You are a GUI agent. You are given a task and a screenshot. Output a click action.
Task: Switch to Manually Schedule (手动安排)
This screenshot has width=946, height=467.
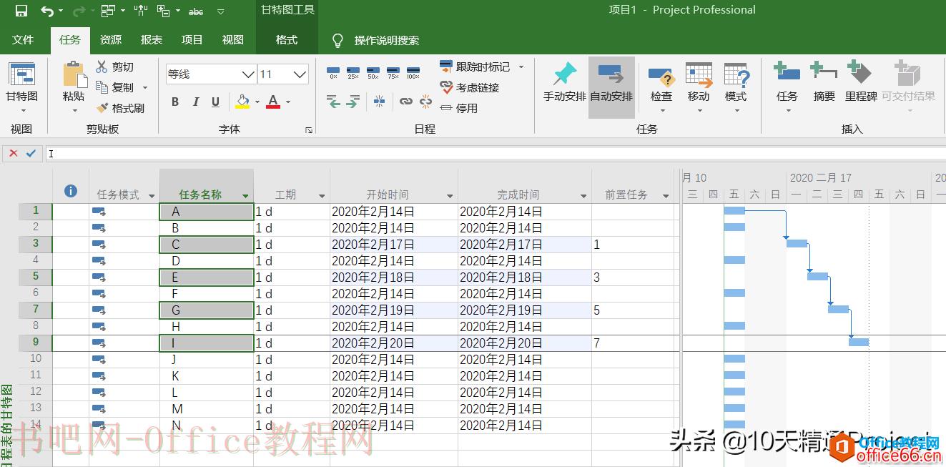tap(564, 87)
